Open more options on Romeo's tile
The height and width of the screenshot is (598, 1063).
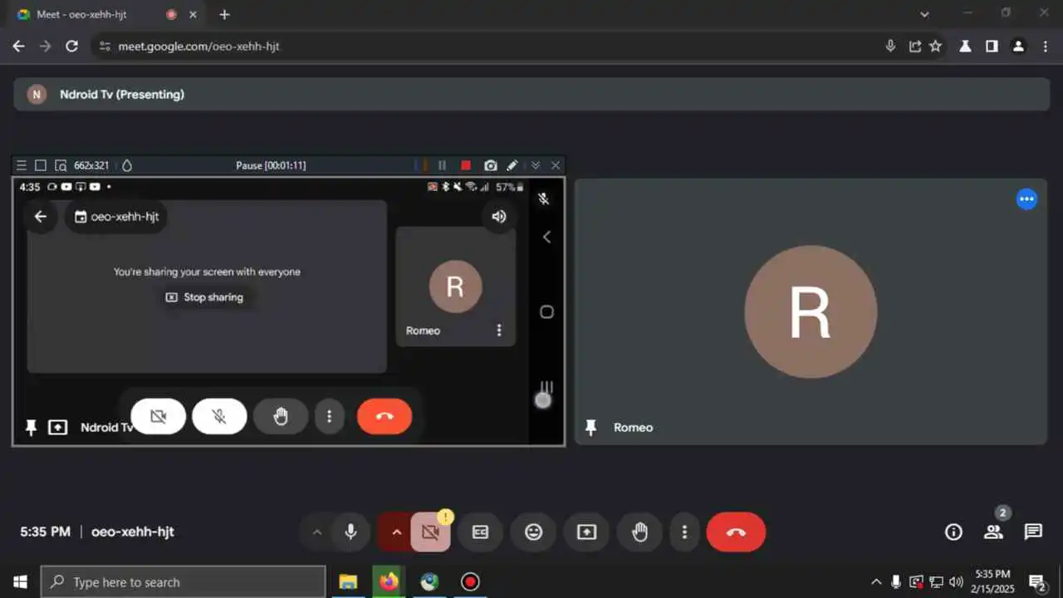[x=1027, y=199]
